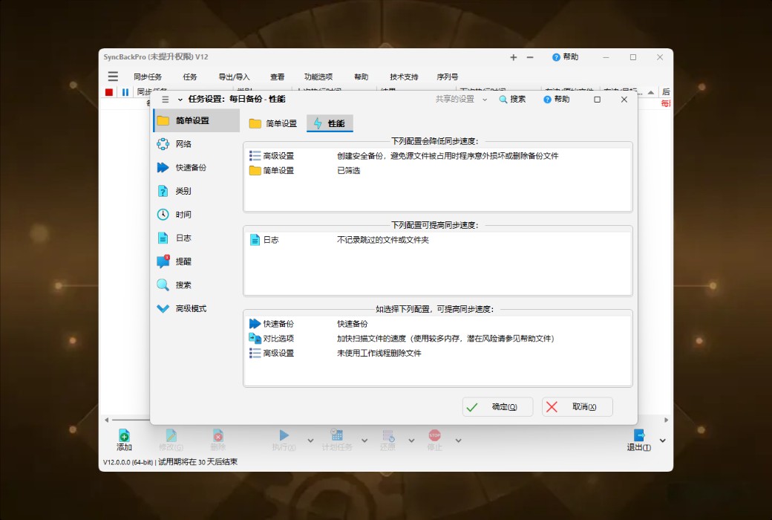Switch dialog title via the 任务设置 chevron
Image resolution: width=772 pixels, height=520 pixels.
point(180,99)
